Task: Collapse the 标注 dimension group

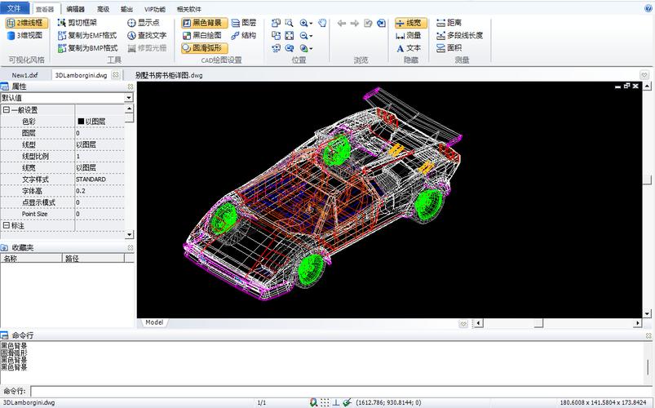Action: point(7,225)
